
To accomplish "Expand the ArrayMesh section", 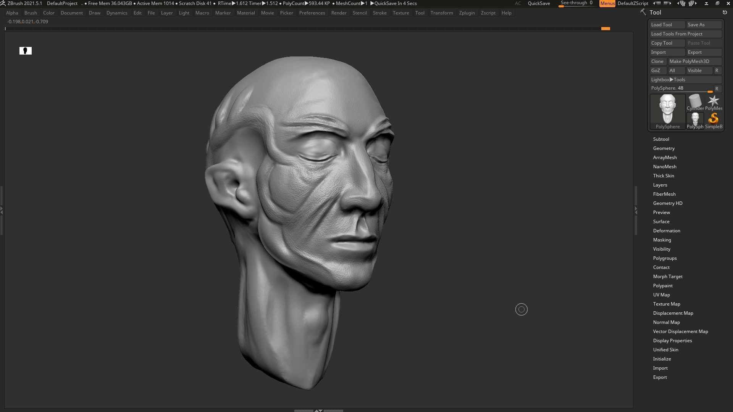I will (665, 158).
